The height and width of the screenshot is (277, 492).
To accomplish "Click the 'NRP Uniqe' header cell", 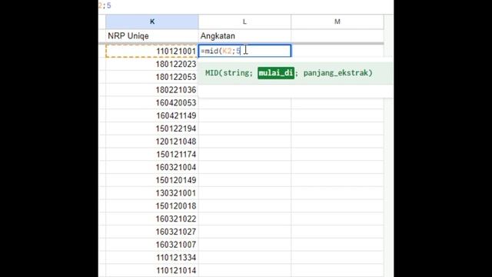I will click(152, 36).
